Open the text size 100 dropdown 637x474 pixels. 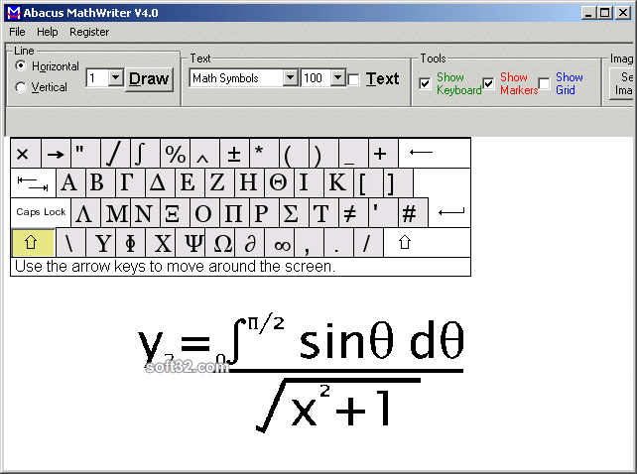pos(337,77)
